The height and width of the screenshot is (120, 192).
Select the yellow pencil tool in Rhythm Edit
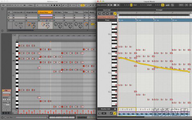pyautogui.click(x=115, y=113)
